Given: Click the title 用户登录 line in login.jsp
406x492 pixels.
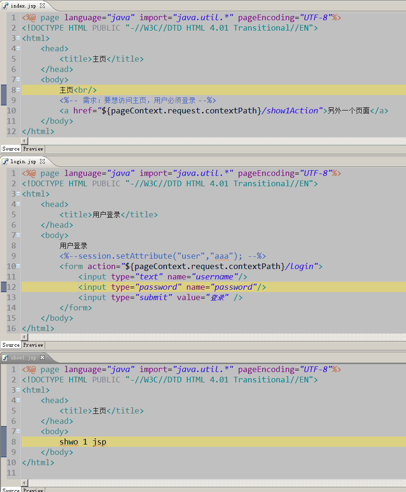Looking at the screenshot, I should 109,214.
